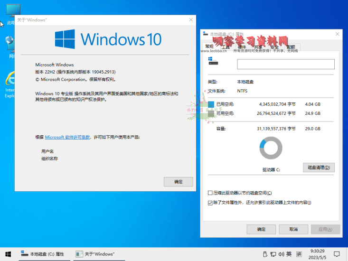
Task: Close the About Windows dialog
Action: (191, 20)
